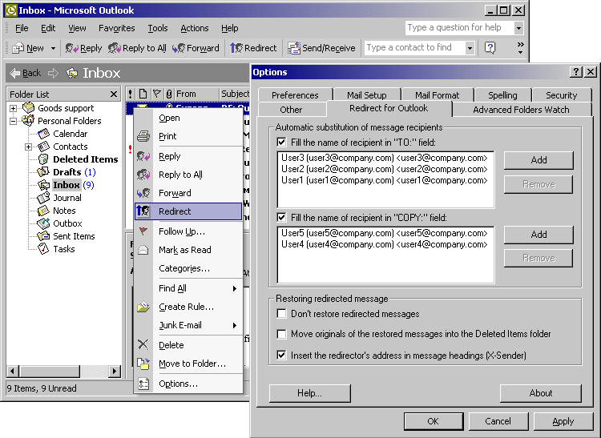The width and height of the screenshot is (601, 438).
Task: Close the Folder List pane
Action: click(x=114, y=94)
